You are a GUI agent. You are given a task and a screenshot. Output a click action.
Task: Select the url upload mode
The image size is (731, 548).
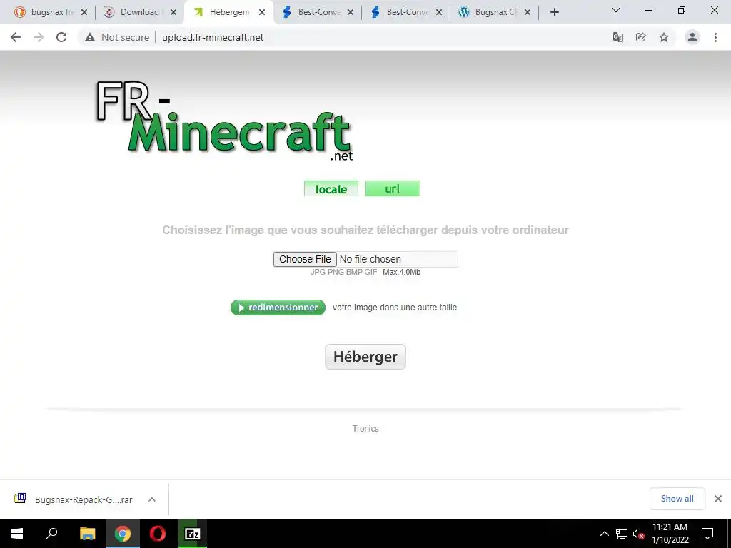point(393,188)
